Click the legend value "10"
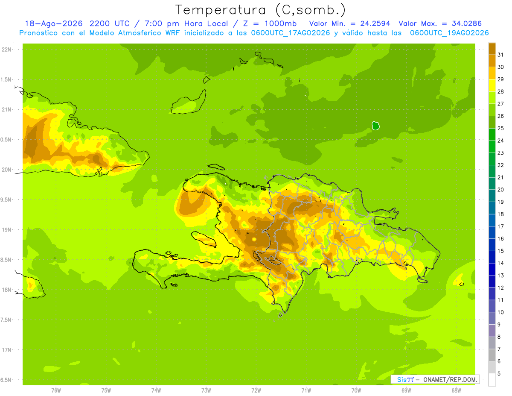This screenshot has width=512, height=396. coord(501,312)
